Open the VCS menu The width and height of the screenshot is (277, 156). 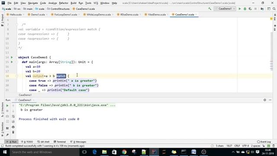(96, 3)
